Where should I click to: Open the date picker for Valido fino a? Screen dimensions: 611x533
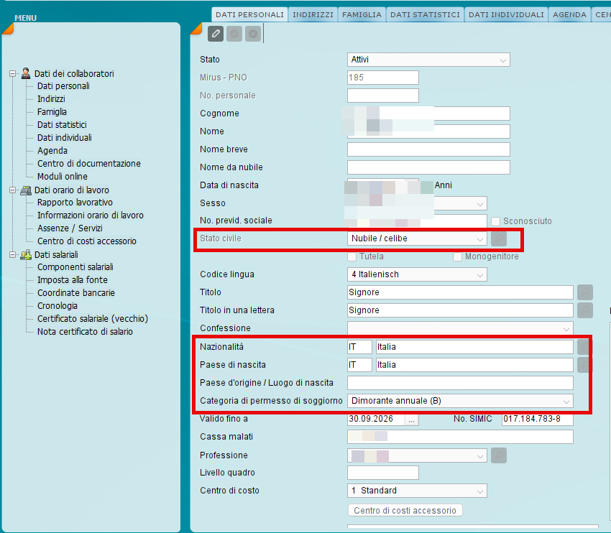coord(411,420)
